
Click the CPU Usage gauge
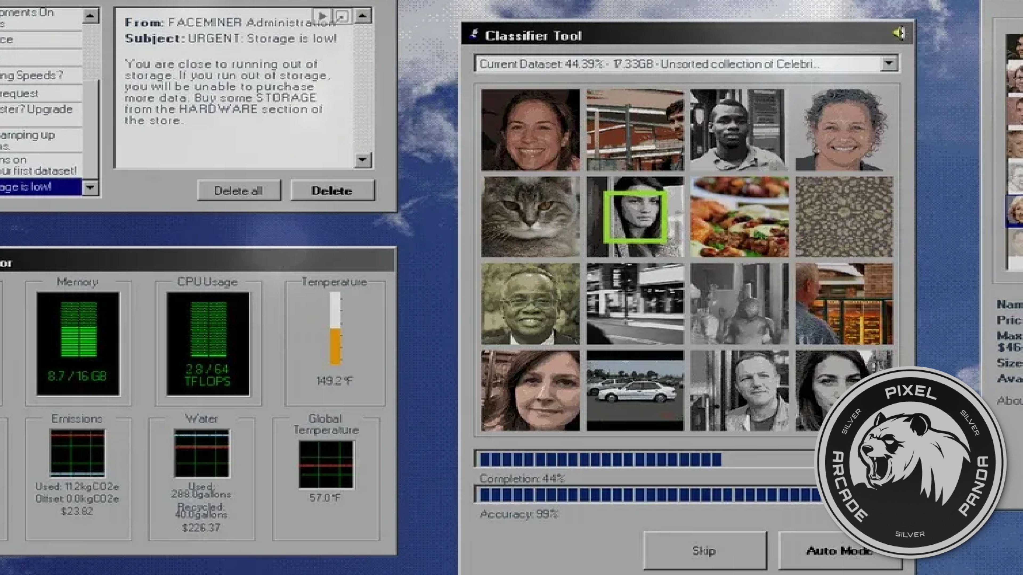tap(208, 344)
